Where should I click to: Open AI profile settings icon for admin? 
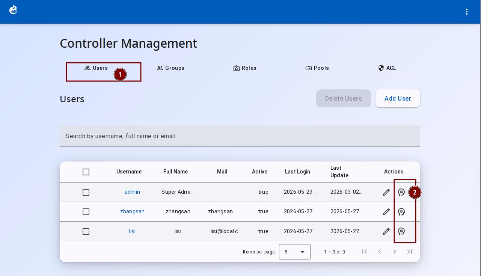(x=401, y=192)
